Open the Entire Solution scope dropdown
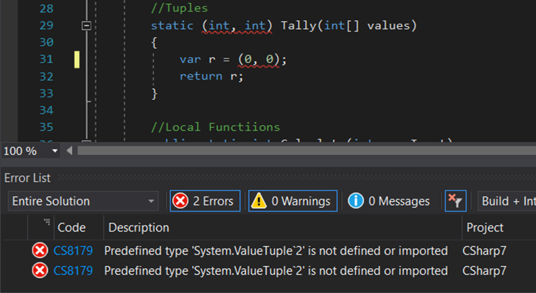 pos(83,201)
